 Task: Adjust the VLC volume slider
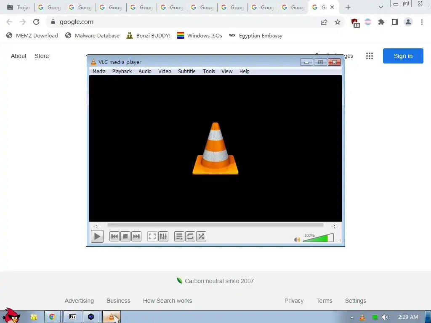(318, 238)
